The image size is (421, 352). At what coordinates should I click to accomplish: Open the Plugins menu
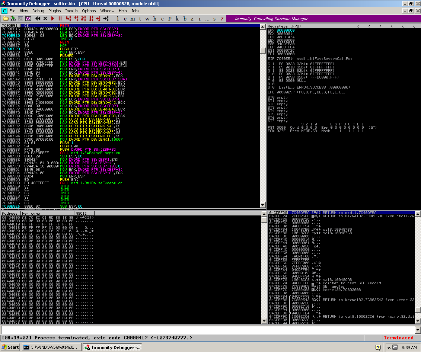(x=54, y=11)
